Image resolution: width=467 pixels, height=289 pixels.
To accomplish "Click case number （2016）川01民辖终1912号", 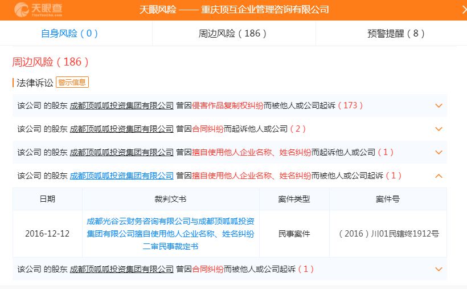I will (x=388, y=234).
